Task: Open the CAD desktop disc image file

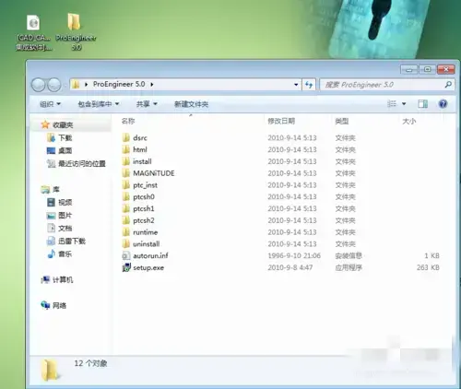Action: (x=34, y=32)
